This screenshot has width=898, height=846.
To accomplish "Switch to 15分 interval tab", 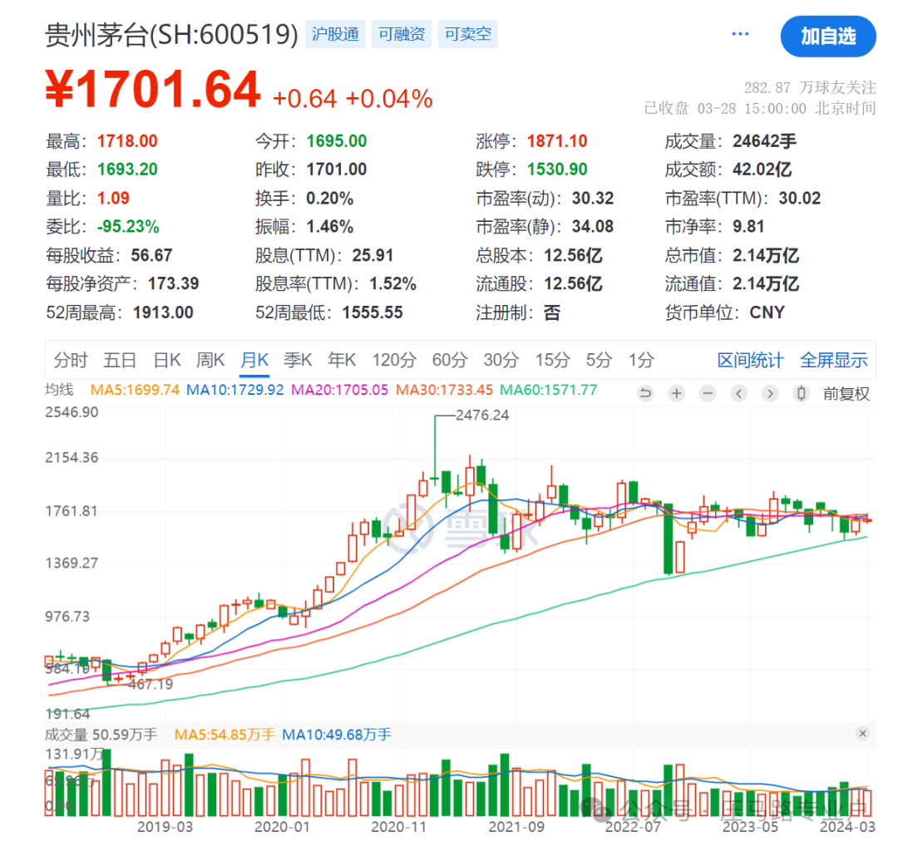I will [x=553, y=360].
